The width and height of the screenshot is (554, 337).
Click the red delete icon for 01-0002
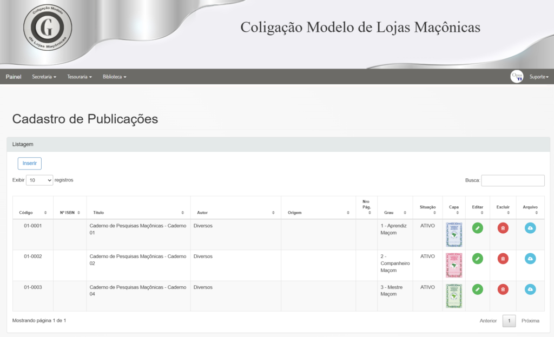point(503,259)
